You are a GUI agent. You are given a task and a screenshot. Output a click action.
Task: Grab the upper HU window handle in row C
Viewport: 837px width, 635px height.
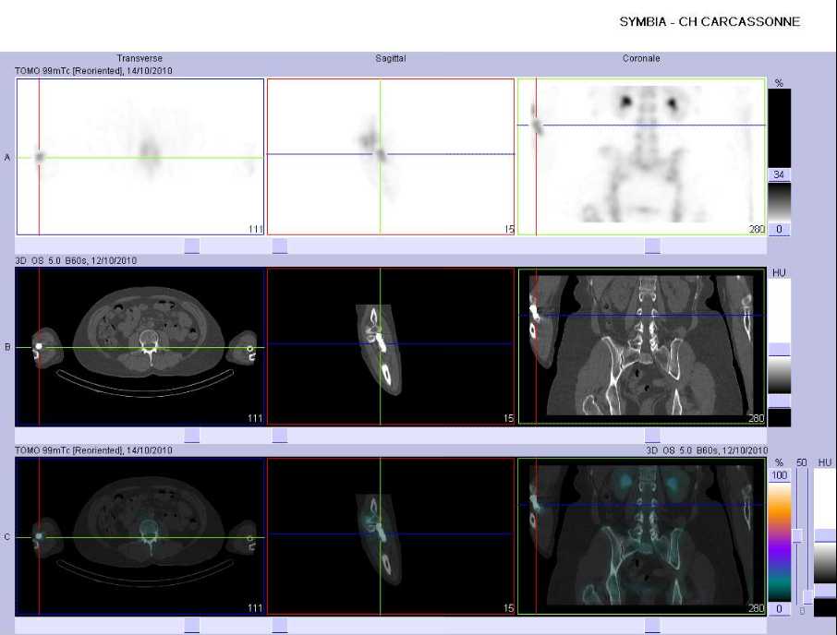pos(825,535)
